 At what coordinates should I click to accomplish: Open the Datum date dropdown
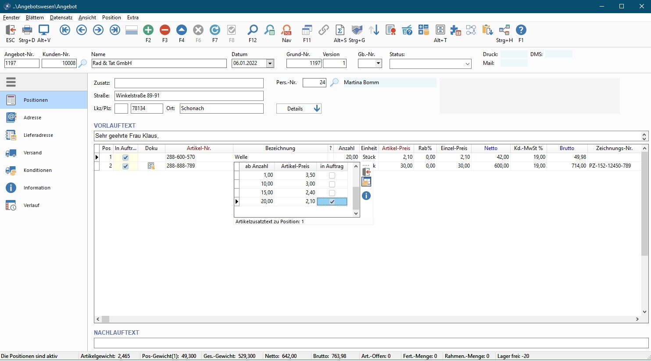pos(270,64)
